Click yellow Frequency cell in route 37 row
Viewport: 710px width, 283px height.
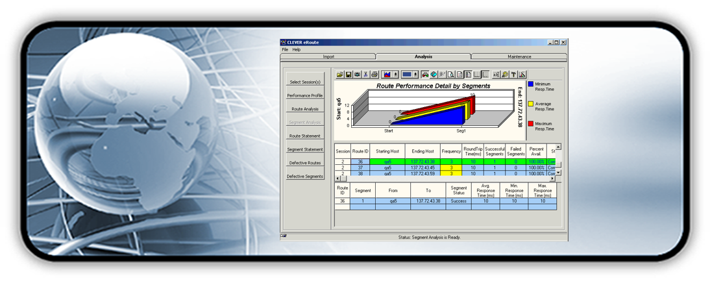[x=451, y=167]
